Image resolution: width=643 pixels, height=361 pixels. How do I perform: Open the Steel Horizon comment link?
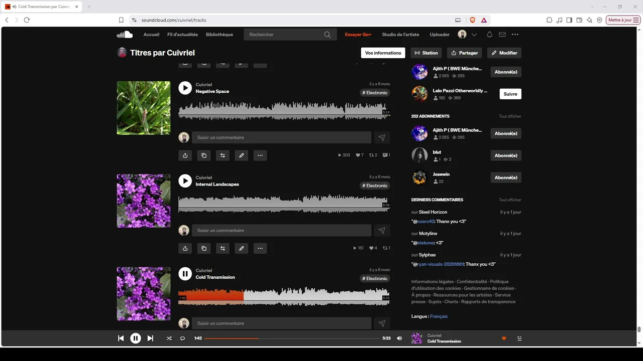(433, 212)
